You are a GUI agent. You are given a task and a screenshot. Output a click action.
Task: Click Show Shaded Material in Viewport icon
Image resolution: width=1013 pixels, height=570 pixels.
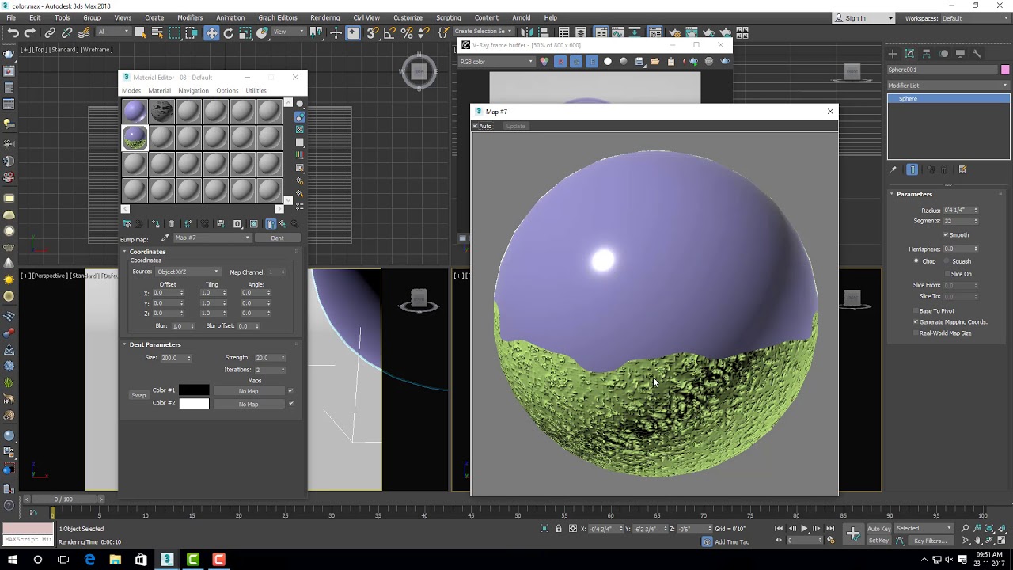click(x=254, y=224)
